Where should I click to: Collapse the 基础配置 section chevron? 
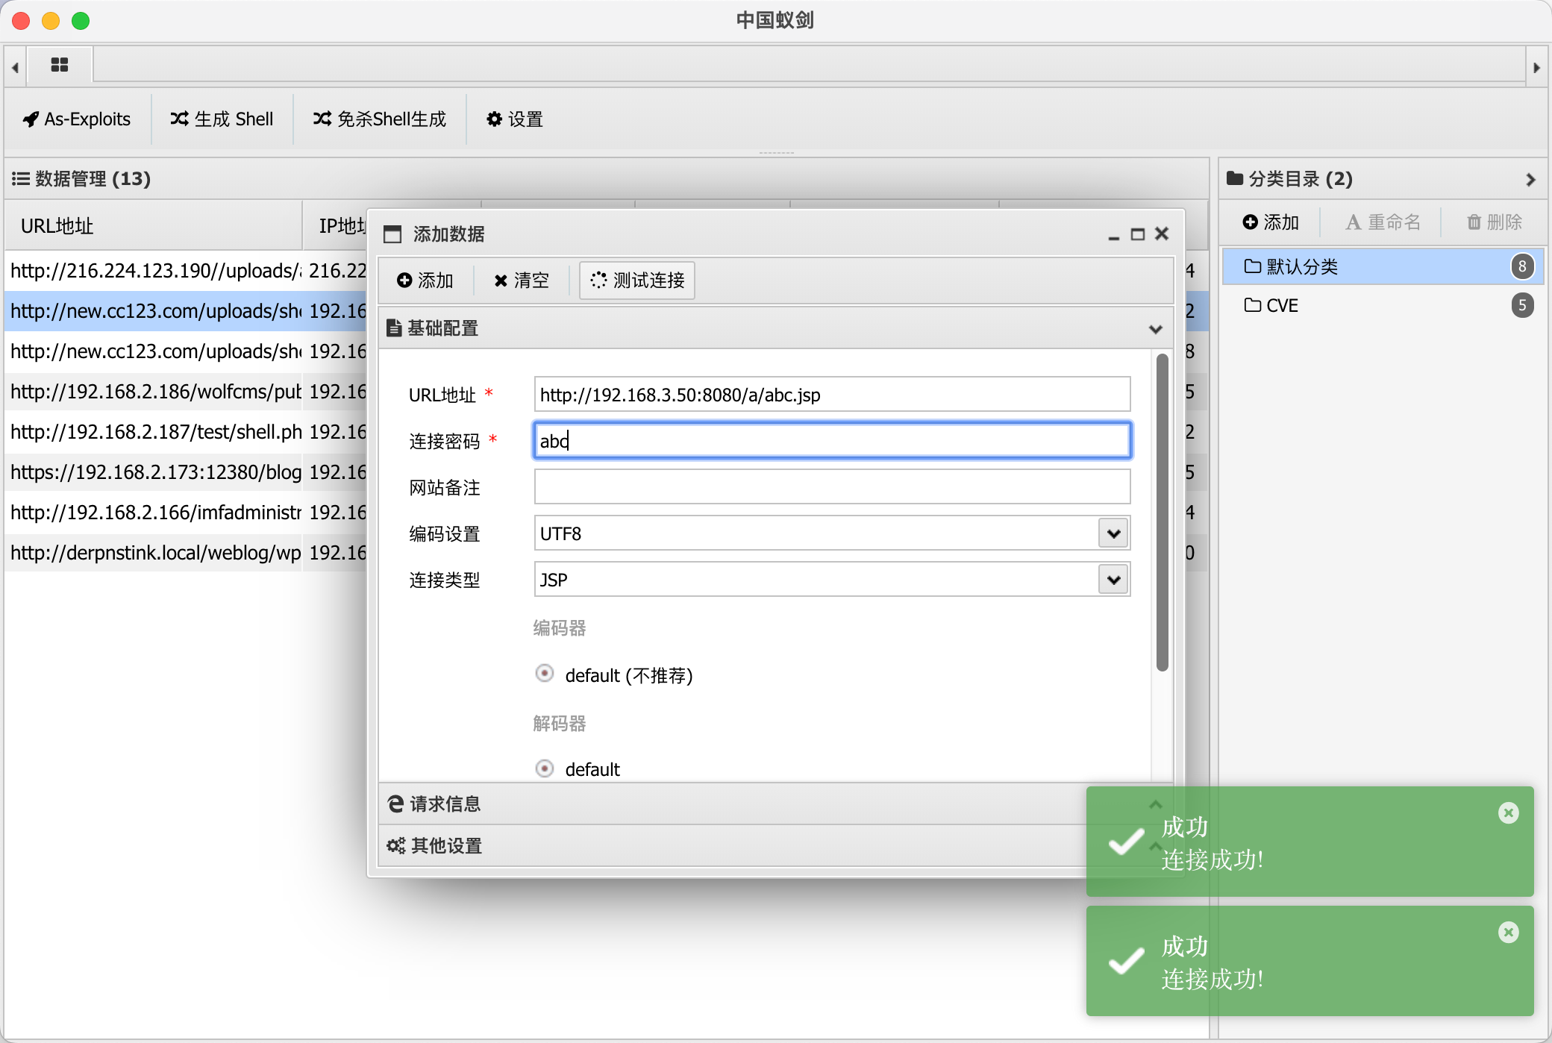[x=1155, y=329]
